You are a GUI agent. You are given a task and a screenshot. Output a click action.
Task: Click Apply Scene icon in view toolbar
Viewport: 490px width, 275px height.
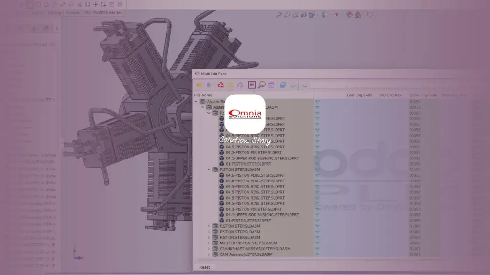tap(357, 15)
